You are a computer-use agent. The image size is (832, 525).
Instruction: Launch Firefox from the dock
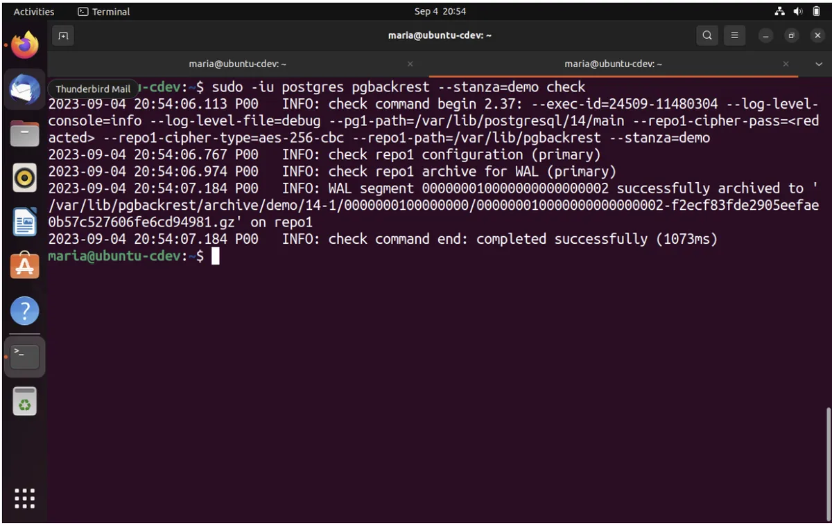pos(25,46)
